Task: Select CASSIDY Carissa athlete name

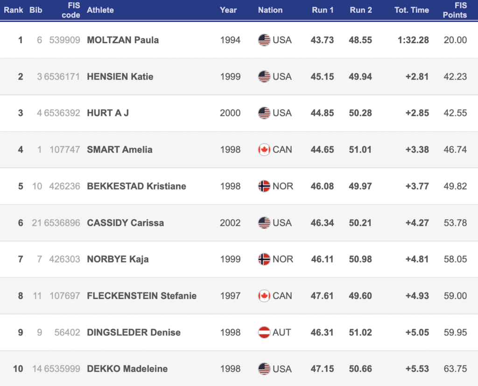Action: click(125, 223)
